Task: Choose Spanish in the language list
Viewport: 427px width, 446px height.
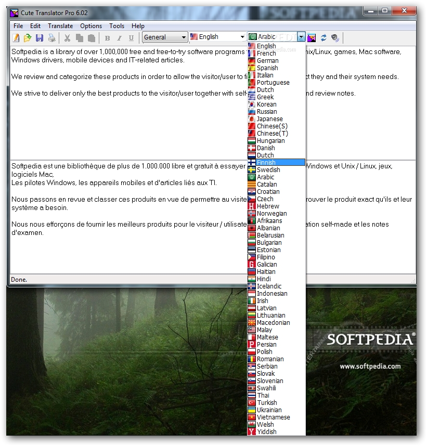Action: [x=276, y=68]
